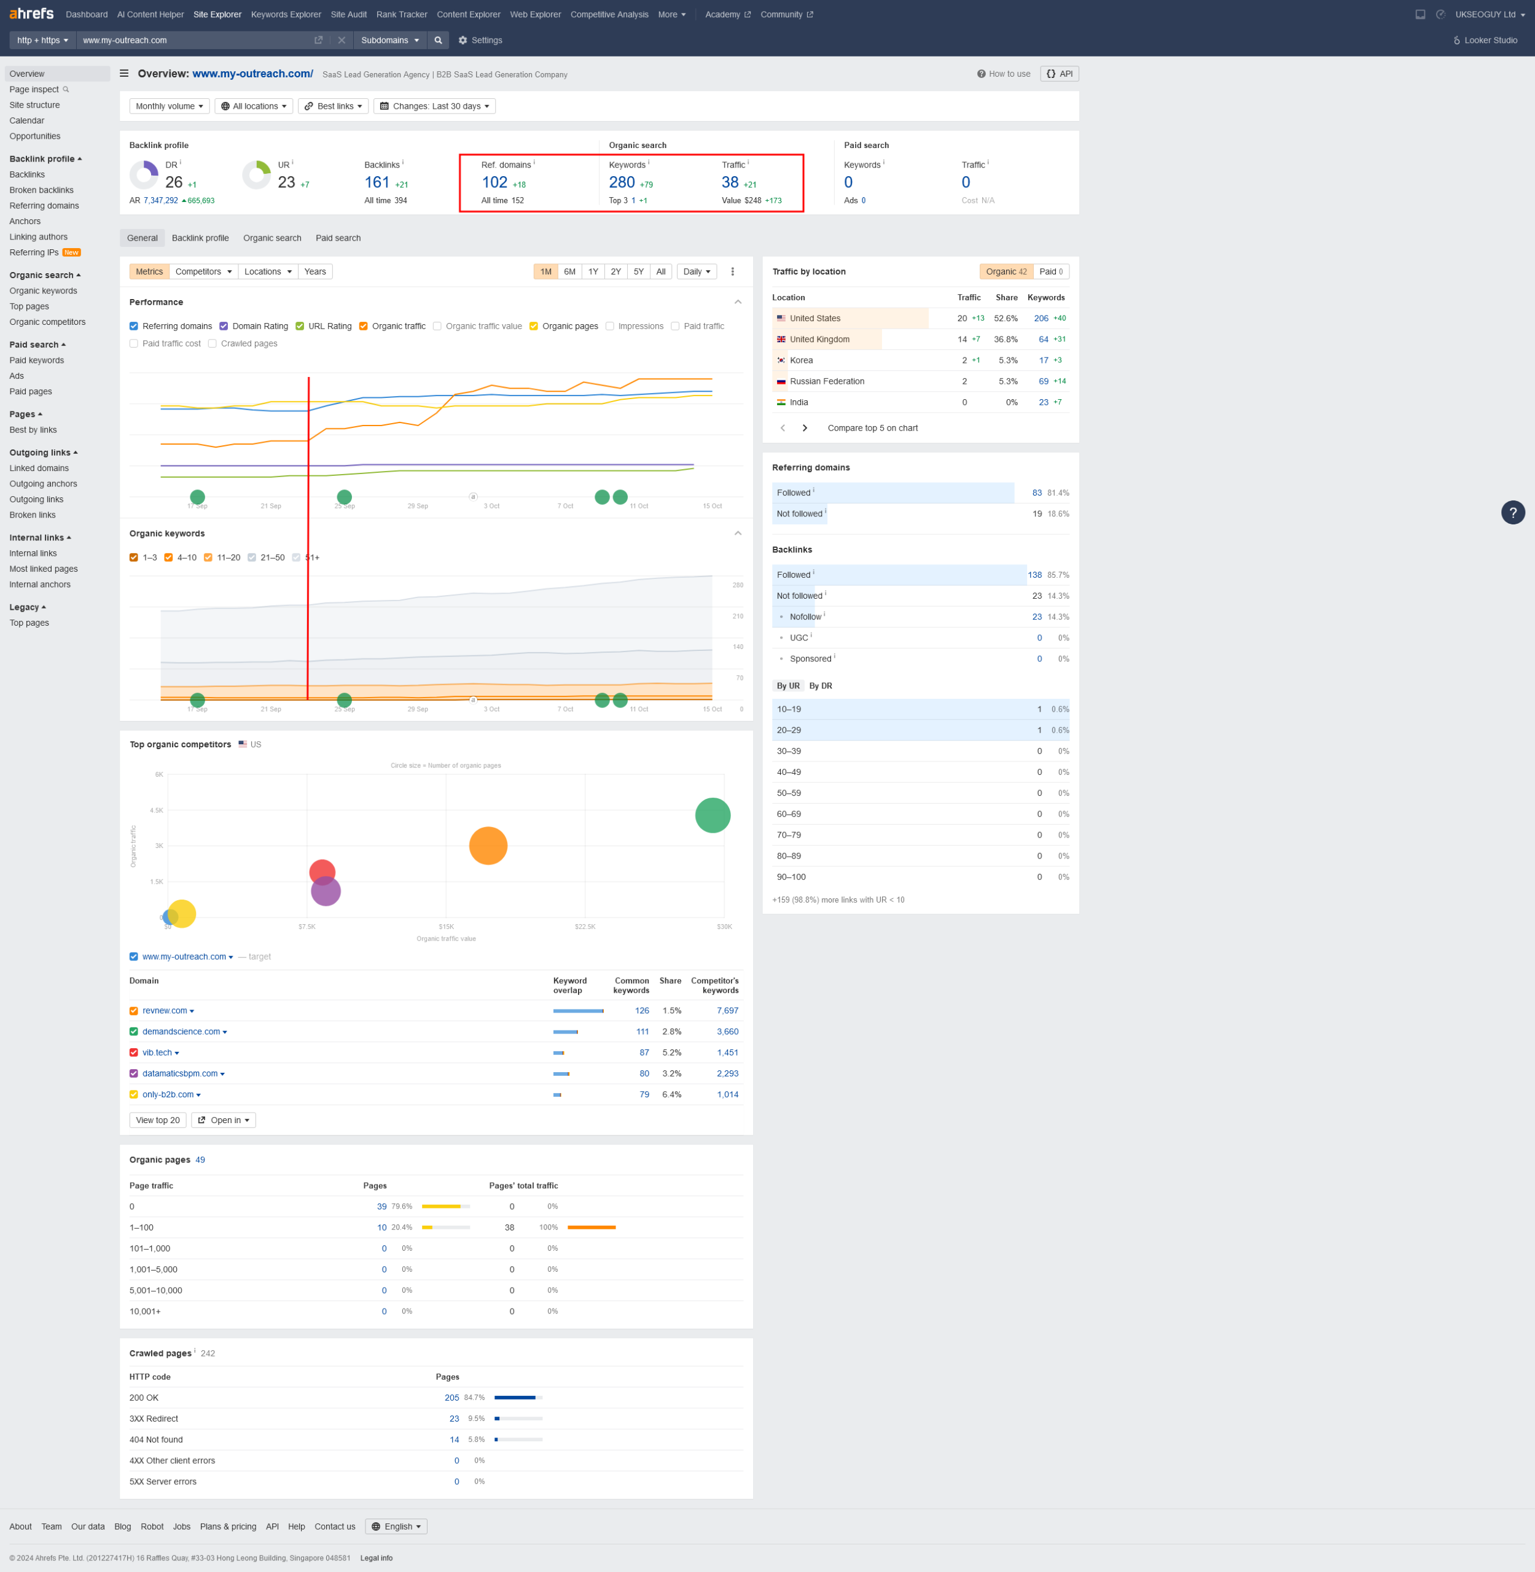
Task: Click the blue help question mark button
Action: pyautogui.click(x=1512, y=513)
